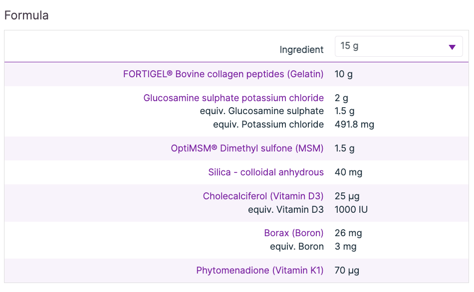Select Silica - colloidal anhydrous link
Viewport: 474px width, 292px height.
[x=266, y=172]
